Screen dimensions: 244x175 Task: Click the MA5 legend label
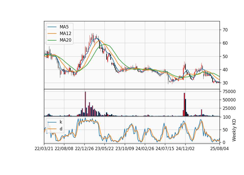[x=64, y=27]
